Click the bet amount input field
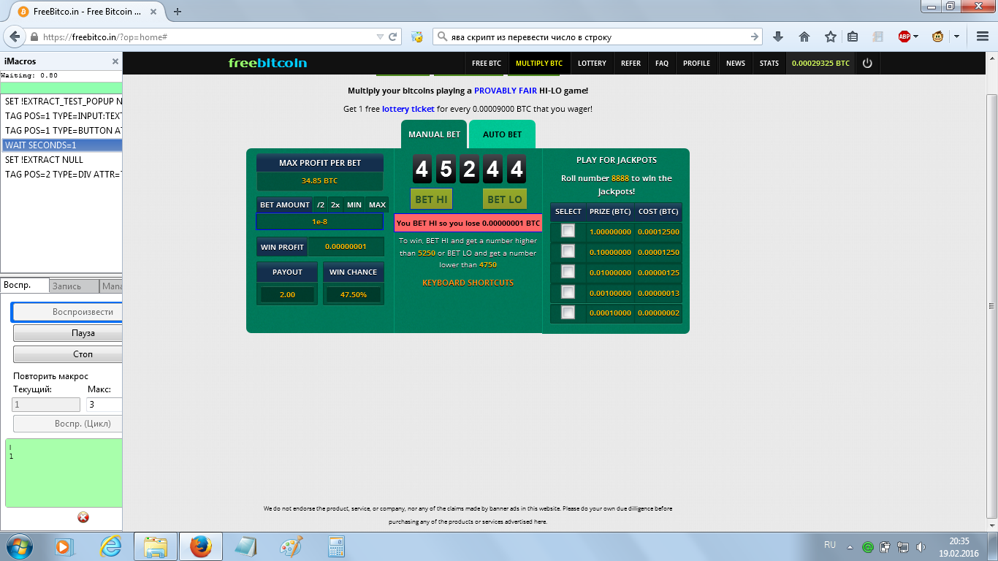 319,221
